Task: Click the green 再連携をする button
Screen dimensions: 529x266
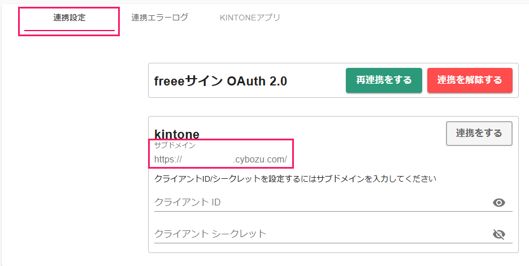Action: point(384,80)
